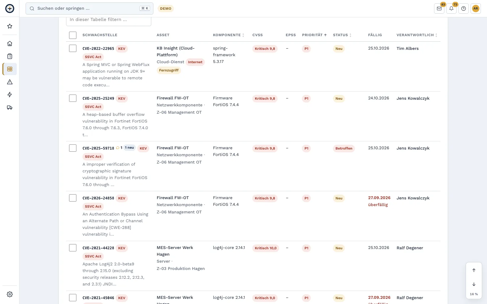Viewport: 487px width, 304px height.
Task: Click KB Insight (Cloud-Plattform) asset name
Action: (x=176, y=51)
